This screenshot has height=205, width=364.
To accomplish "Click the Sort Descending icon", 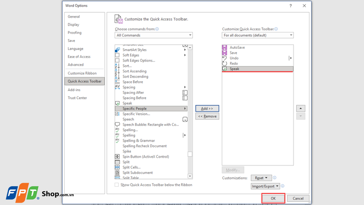I will pos(117,77).
